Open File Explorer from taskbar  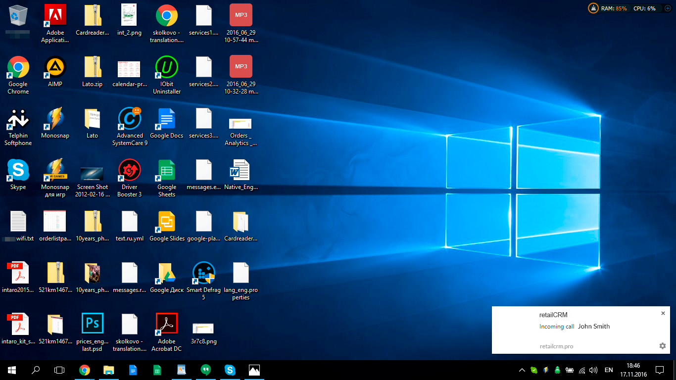[109, 370]
